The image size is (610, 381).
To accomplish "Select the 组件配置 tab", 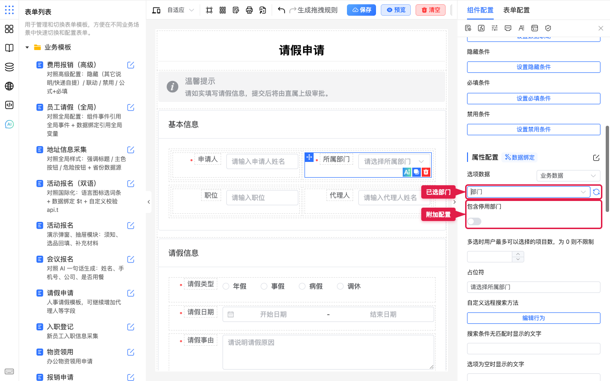I will pyautogui.click(x=480, y=10).
